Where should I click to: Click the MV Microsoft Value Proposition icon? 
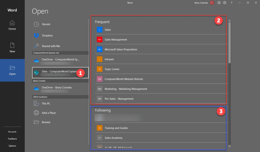coord(100,49)
